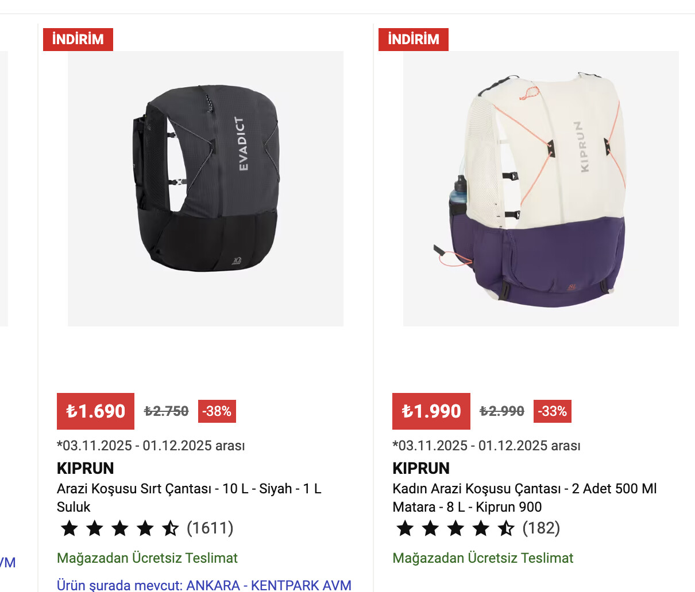Click the star rating with 1611 reviews
The image size is (695, 592).
pyautogui.click(x=119, y=528)
